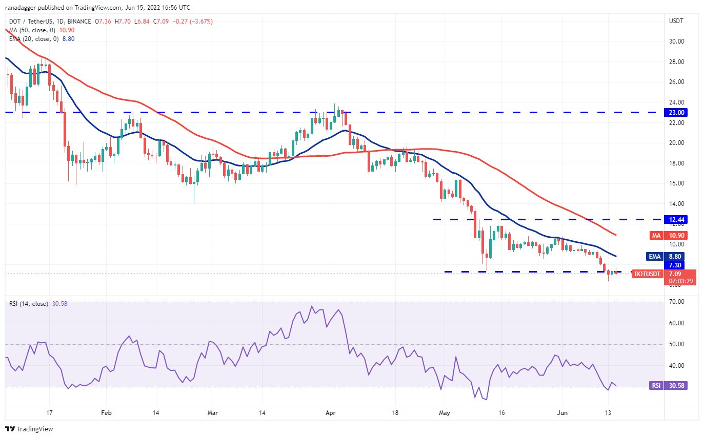Click the USDT currency label on price axis
Viewport: 704px width, 438px height.
[675, 20]
